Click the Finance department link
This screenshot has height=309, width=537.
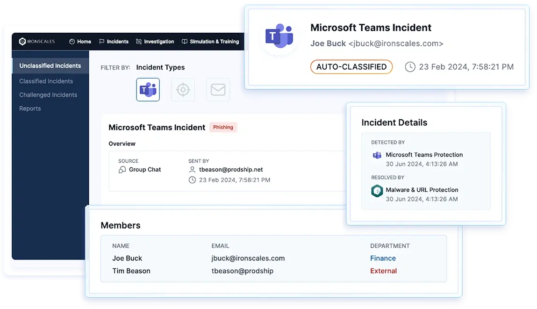[x=383, y=258]
